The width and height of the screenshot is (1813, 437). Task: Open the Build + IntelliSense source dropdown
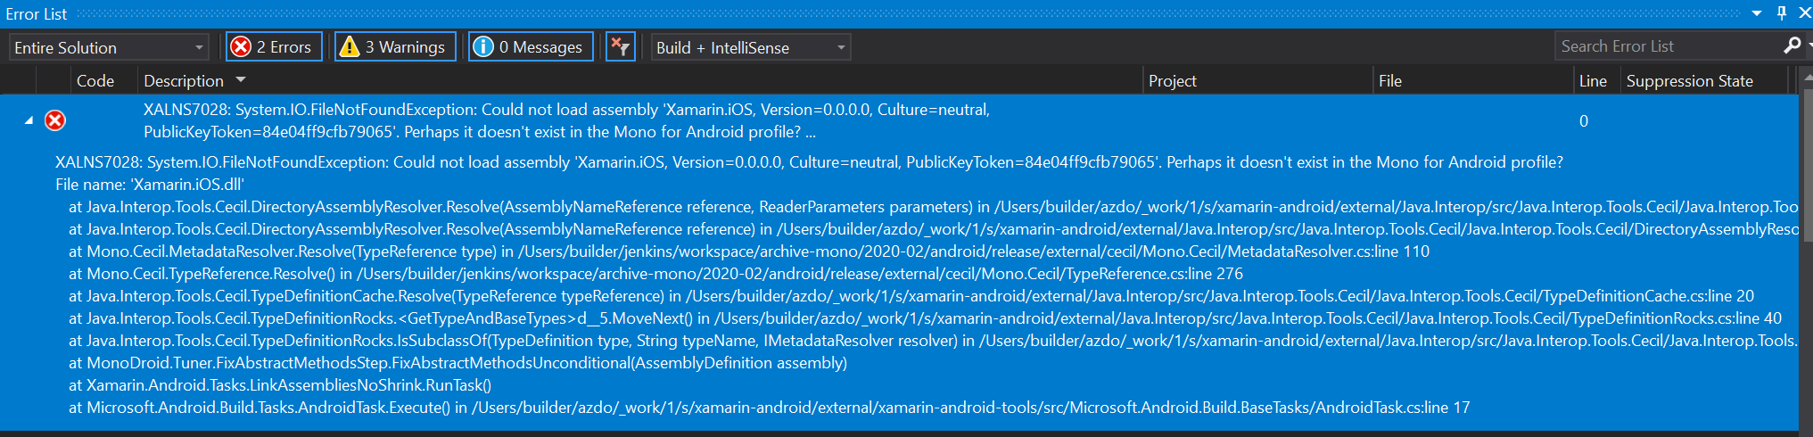750,47
